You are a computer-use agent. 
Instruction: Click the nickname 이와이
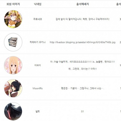38,65
